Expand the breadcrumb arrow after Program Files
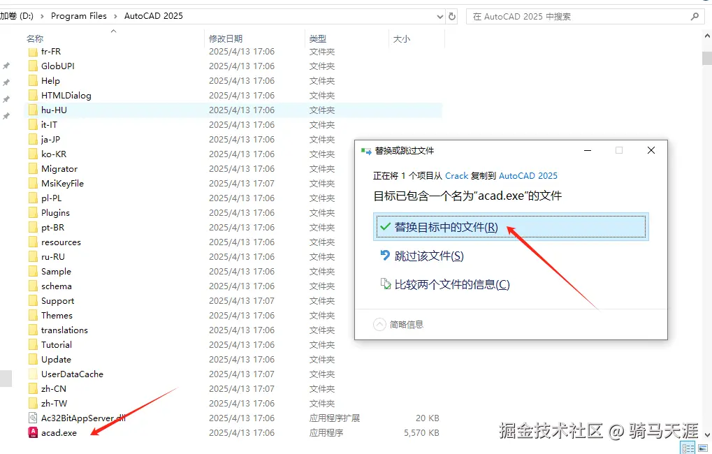The width and height of the screenshot is (712, 454). [115, 16]
